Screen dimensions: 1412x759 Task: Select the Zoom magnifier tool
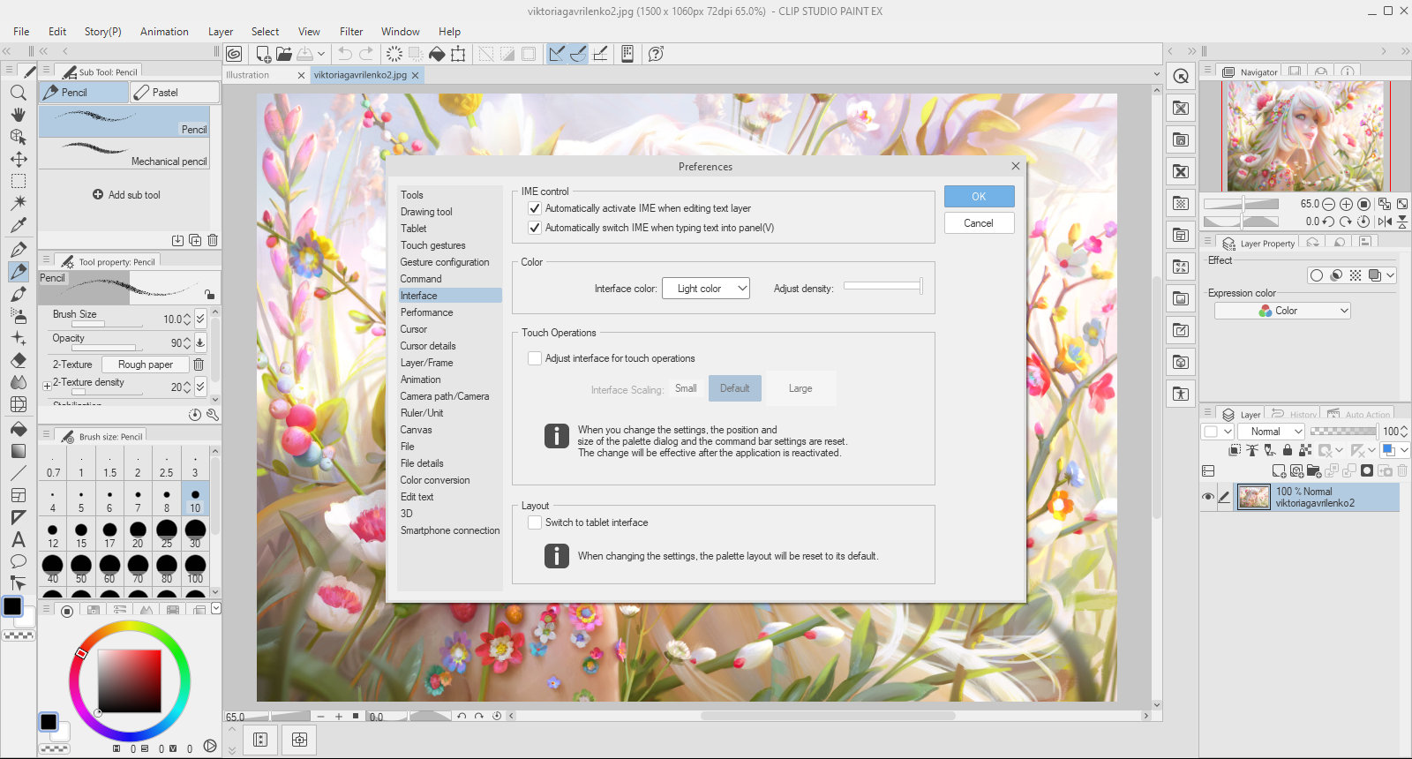(x=19, y=93)
